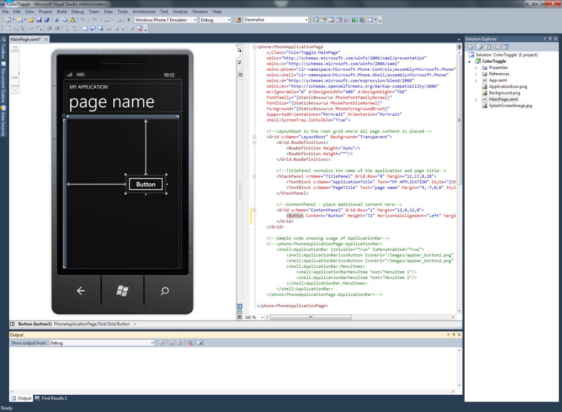Open the Deserialise find combo box
The image size is (562, 412).
tap(306, 20)
